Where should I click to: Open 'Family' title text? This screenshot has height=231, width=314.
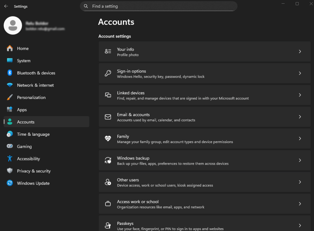click(123, 137)
